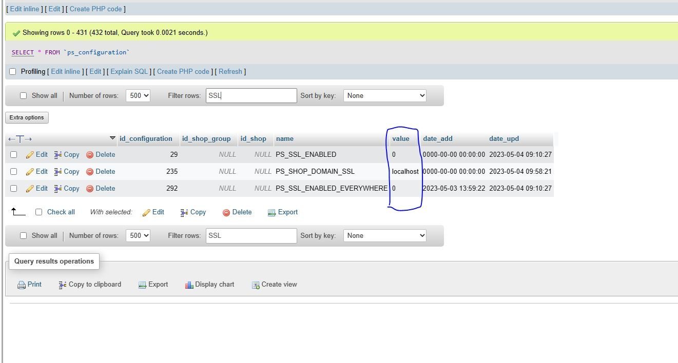Sort by the name column header
This screenshot has height=363, width=678.
pos(285,138)
